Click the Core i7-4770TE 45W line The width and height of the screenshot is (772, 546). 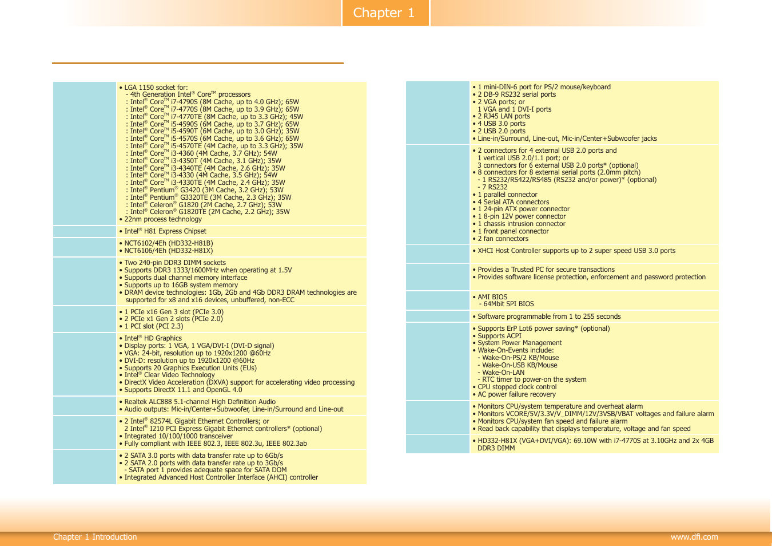(x=214, y=117)
